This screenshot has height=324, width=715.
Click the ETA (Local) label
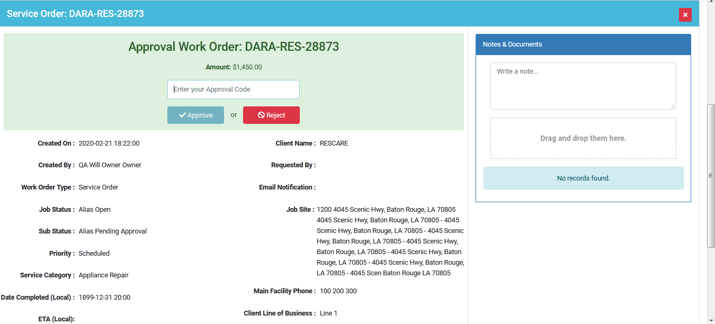[57, 319]
